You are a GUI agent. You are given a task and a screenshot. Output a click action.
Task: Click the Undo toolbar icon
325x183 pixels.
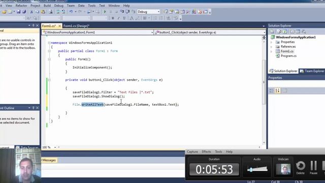point(71,12)
